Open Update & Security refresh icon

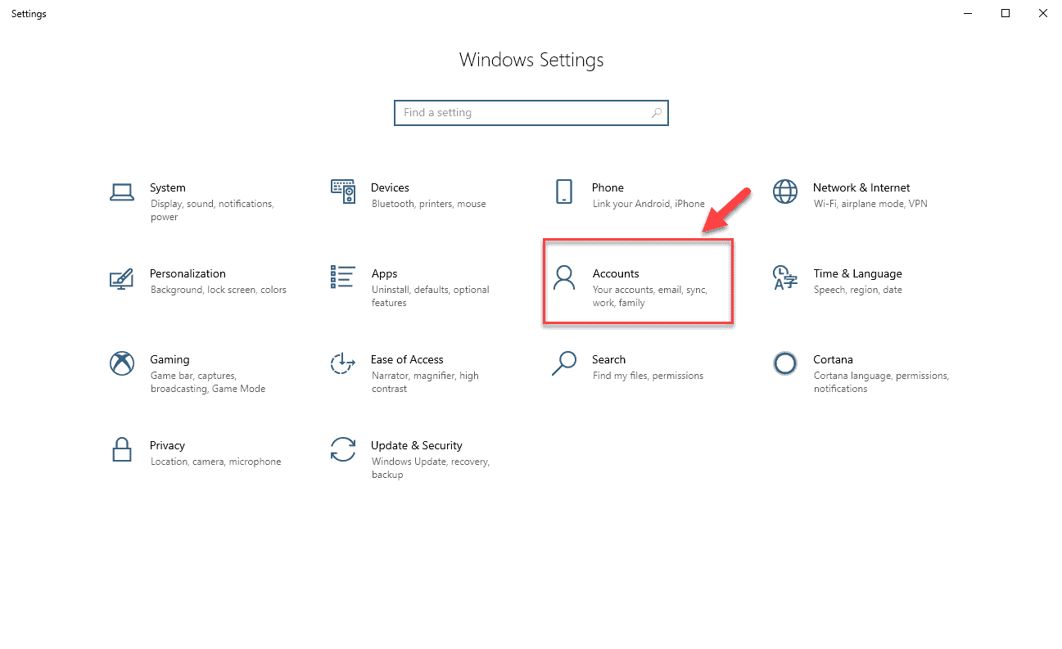pyautogui.click(x=343, y=449)
